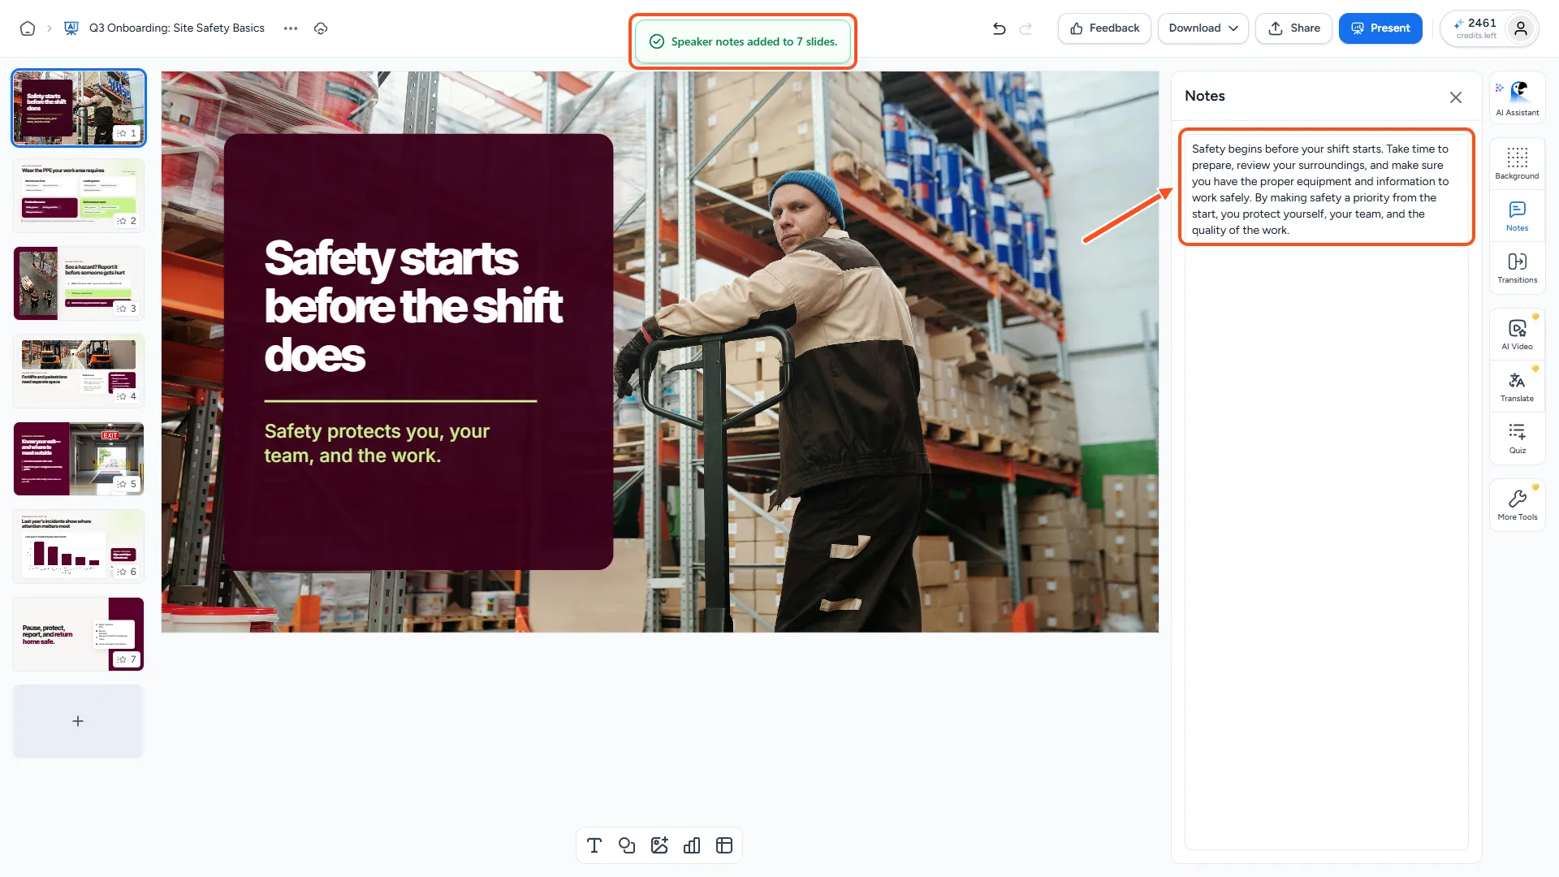Screen dimensions: 1559x877
Task: Toggle the Notes panel tab
Action: [x=1517, y=215]
